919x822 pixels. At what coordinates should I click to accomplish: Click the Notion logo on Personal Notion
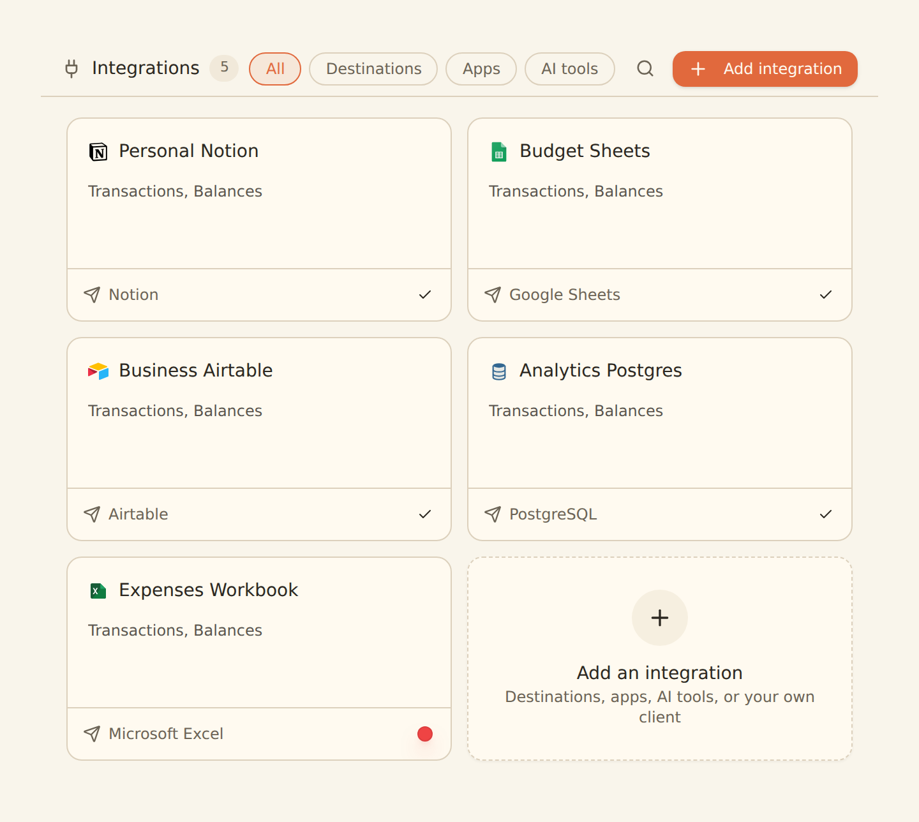(x=98, y=152)
